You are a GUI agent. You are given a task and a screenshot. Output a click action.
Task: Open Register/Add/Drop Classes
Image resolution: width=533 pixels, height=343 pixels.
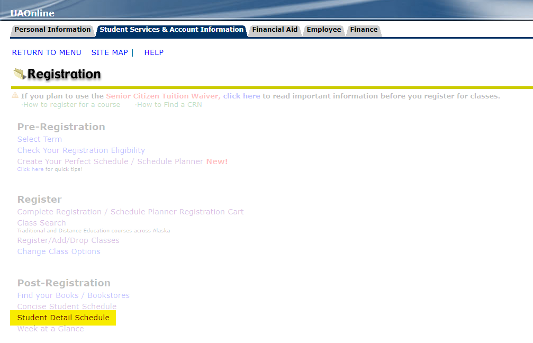pyautogui.click(x=68, y=240)
